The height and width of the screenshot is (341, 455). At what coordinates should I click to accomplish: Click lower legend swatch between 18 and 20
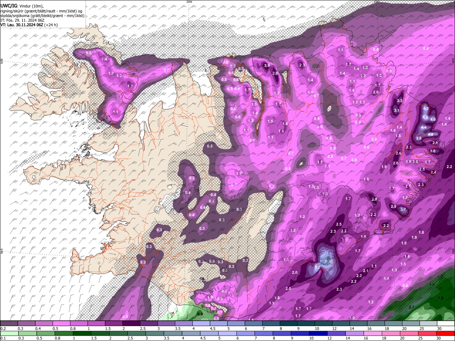pos(390,333)
